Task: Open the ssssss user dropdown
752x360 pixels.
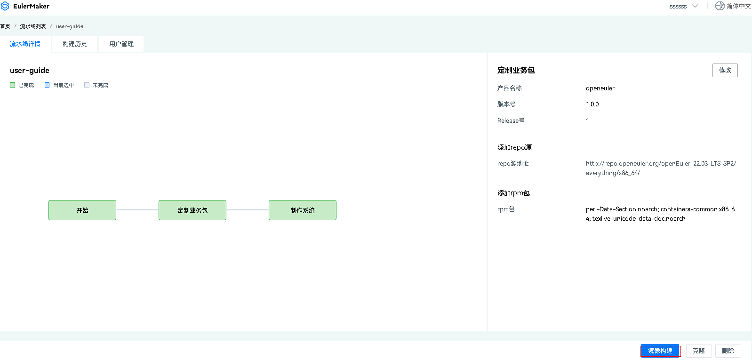Action: 678,7
